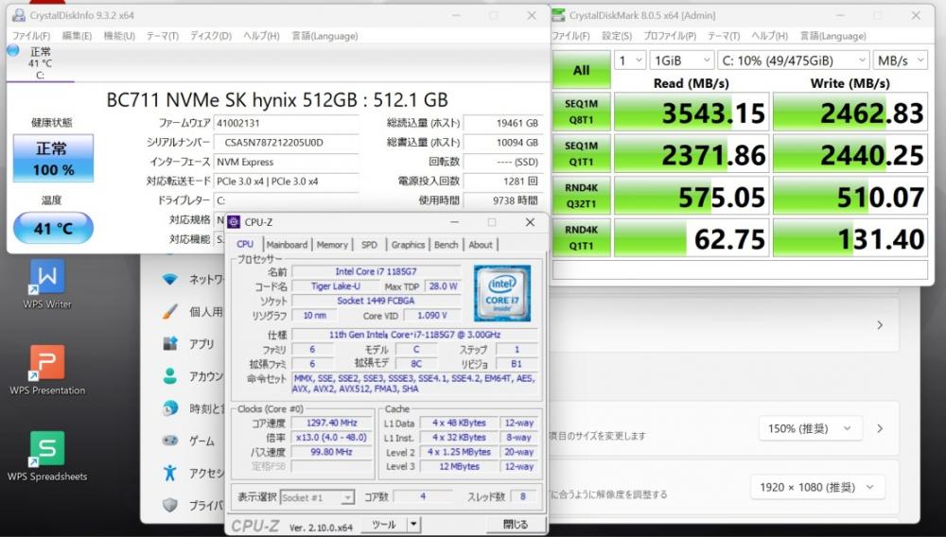Open the test count dropdown showing 1

(630, 61)
